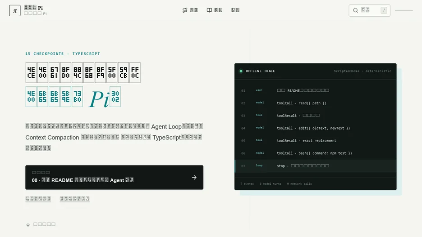
Task: Focus the header search field
Action: coord(369,10)
